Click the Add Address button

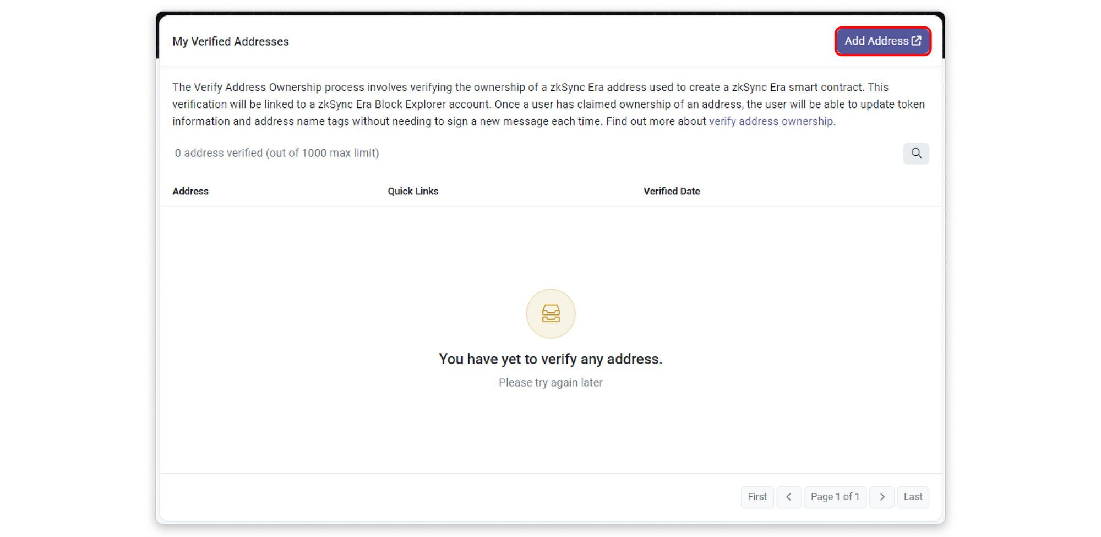[x=876, y=41]
